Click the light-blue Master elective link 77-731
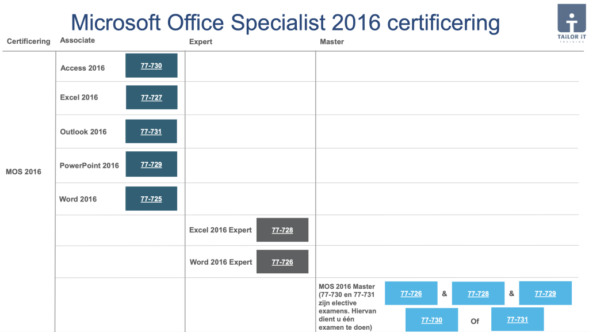The width and height of the screenshot is (589, 332). tap(517, 319)
